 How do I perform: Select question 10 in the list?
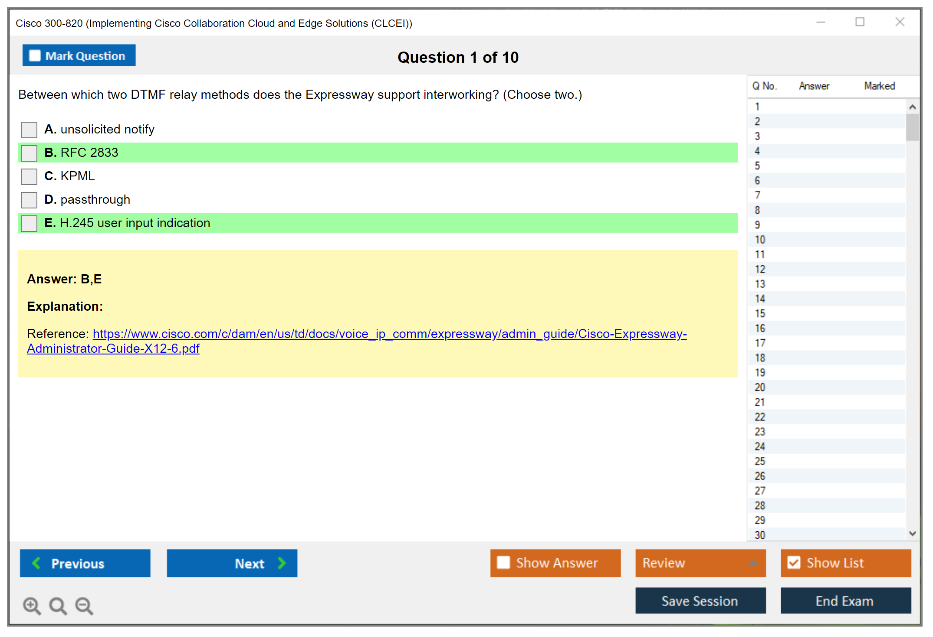pos(760,240)
